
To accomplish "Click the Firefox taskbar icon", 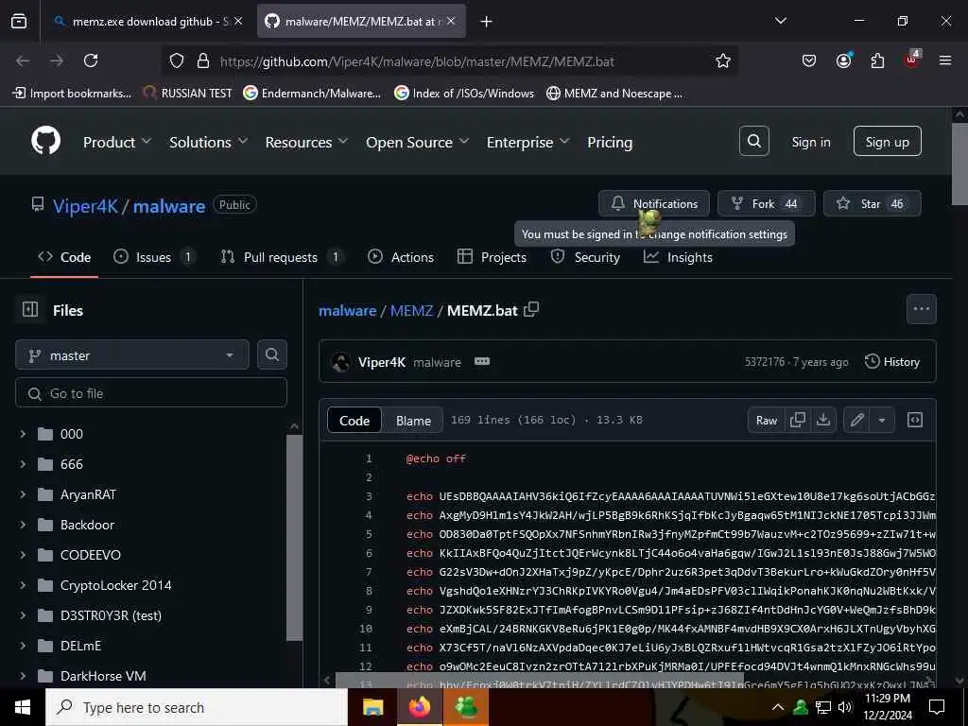I will (x=419, y=707).
